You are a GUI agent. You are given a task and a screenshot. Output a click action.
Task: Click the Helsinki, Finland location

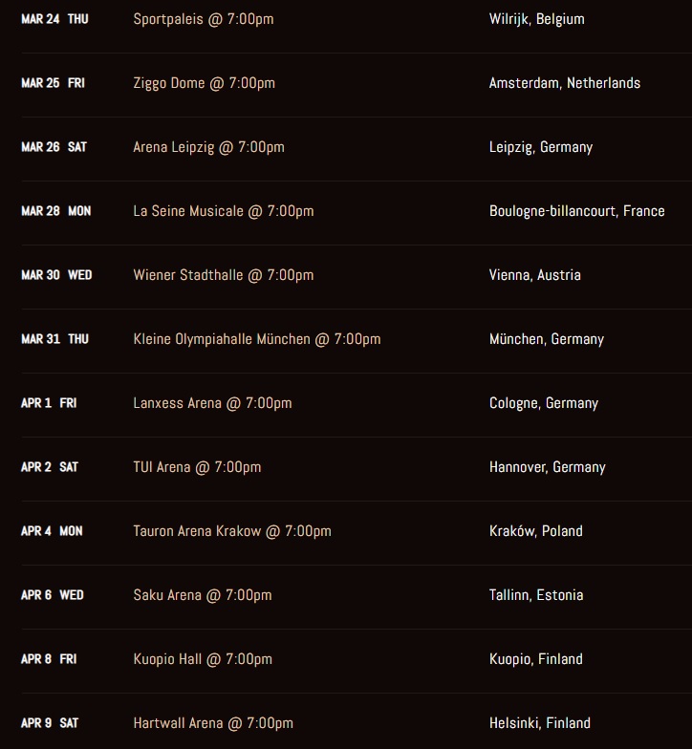coord(539,723)
